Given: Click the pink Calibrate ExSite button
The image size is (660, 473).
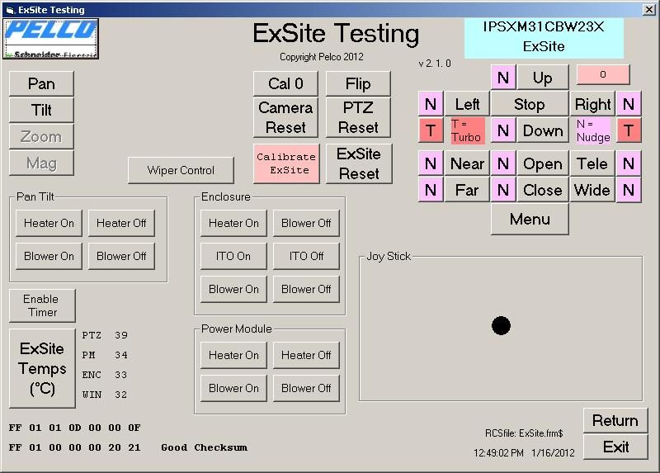Looking at the screenshot, I should [x=286, y=163].
